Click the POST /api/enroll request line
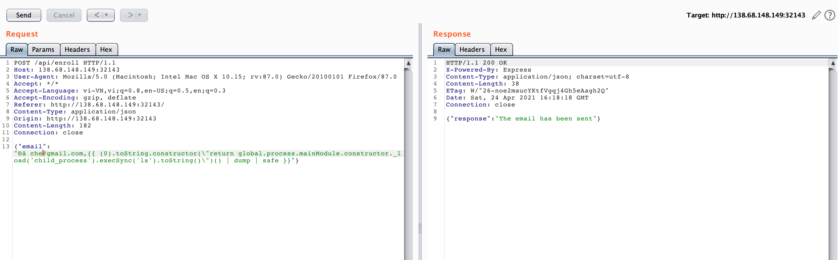 point(65,63)
